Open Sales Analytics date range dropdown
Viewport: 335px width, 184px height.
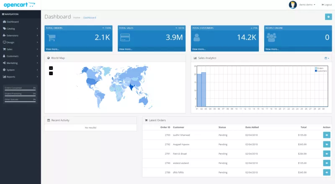(x=327, y=58)
